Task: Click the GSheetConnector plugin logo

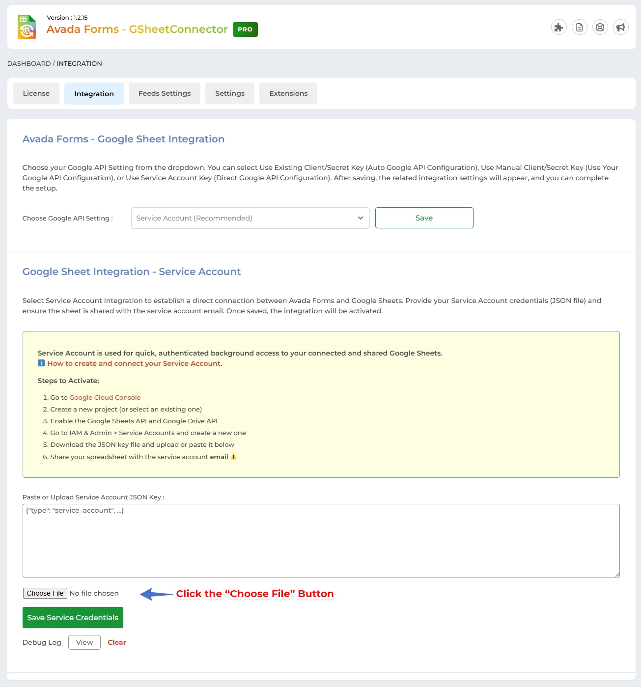Action: click(x=27, y=27)
